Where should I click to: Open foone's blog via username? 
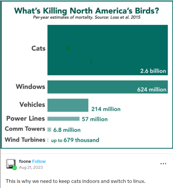point(25,161)
